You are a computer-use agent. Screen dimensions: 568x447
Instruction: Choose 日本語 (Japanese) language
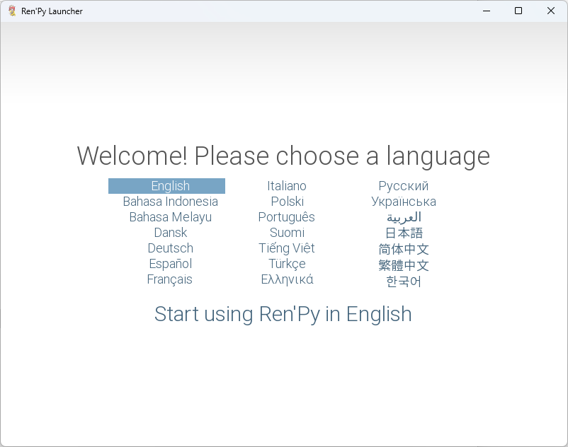pyautogui.click(x=404, y=233)
